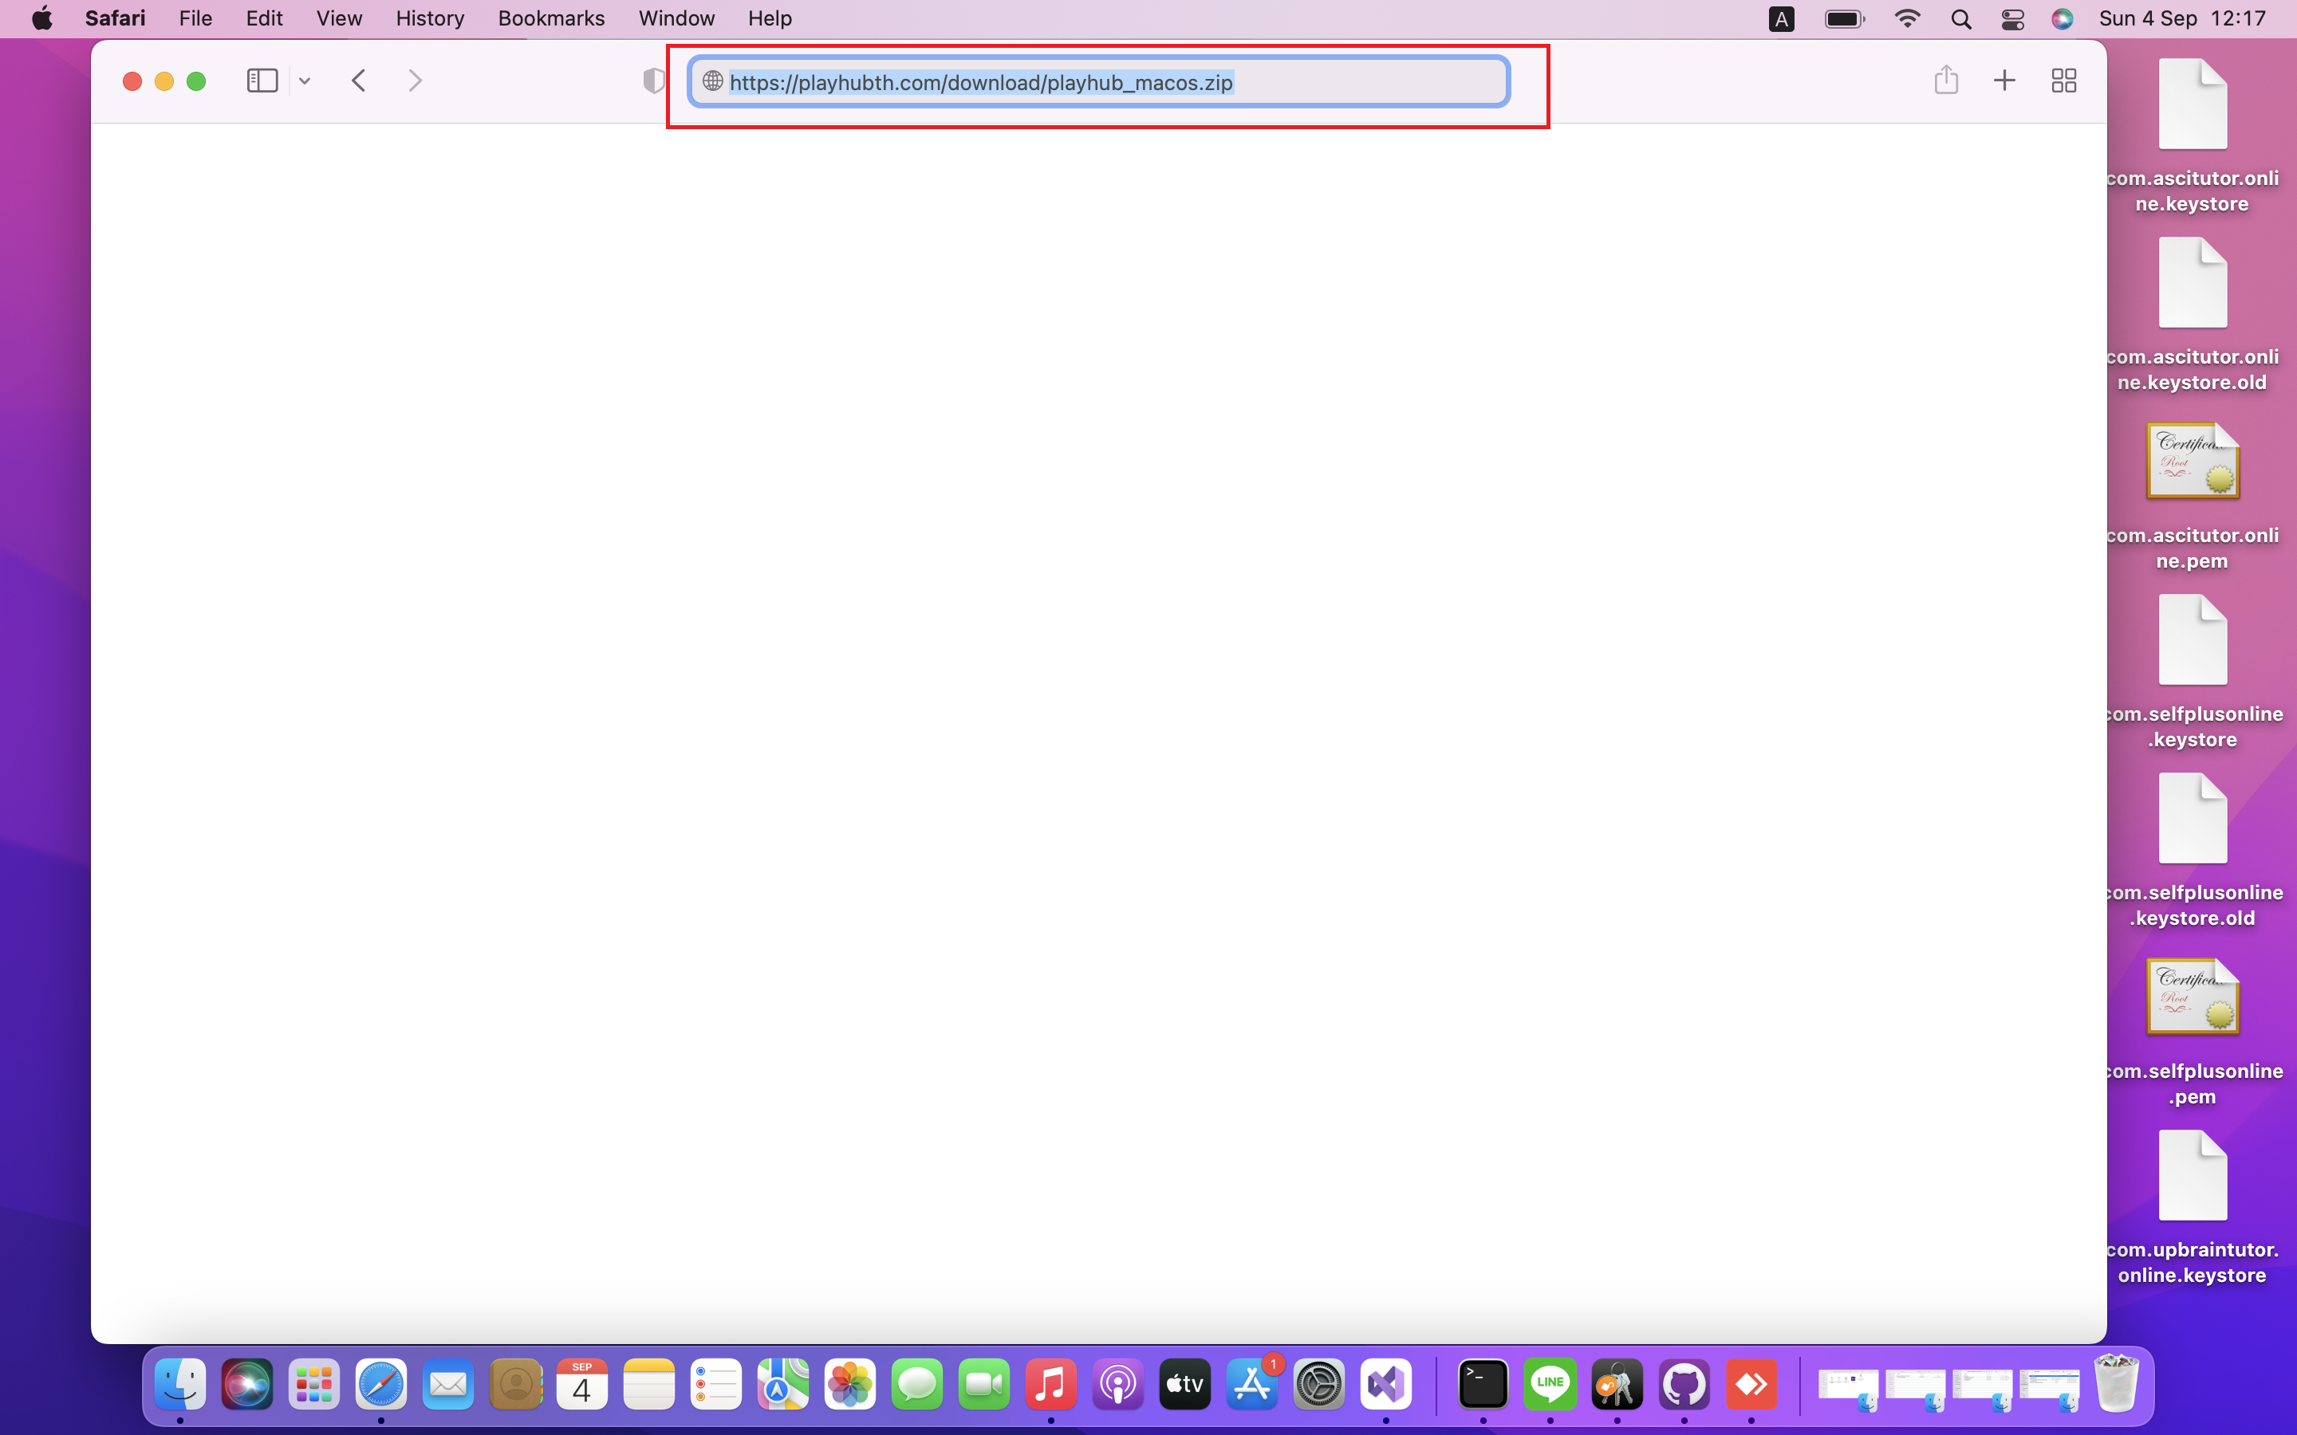Open Messages from the Dock
Screen dimensions: 2297x1435
click(917, 1384)
